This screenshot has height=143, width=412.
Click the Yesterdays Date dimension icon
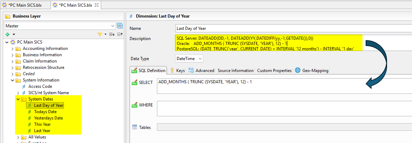pyautogui.click(x=30, y=118)
